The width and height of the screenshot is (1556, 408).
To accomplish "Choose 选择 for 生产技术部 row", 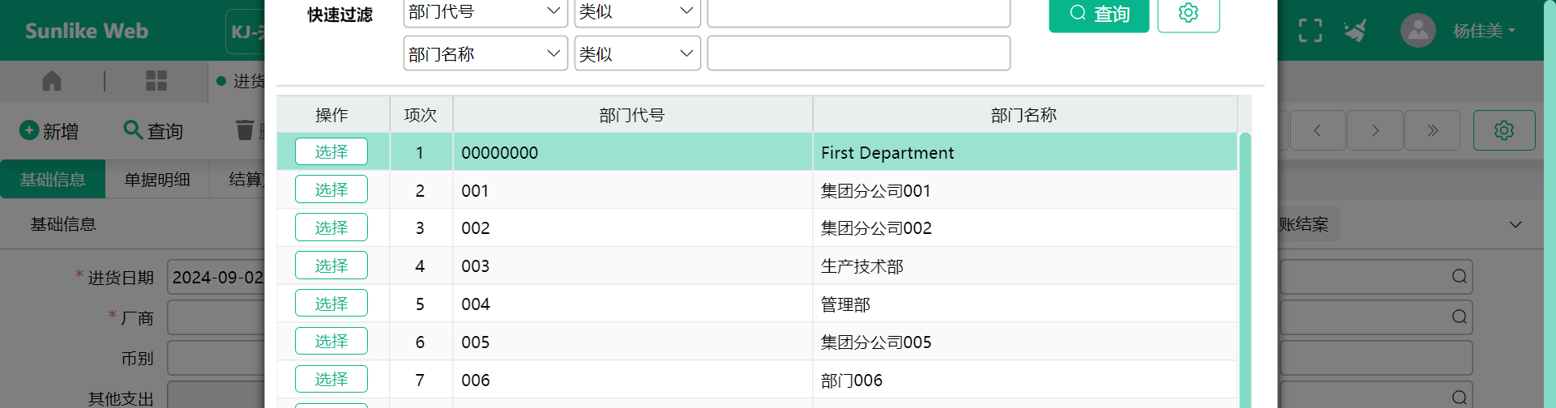I will pyautogui.click(x=331, y=266).
